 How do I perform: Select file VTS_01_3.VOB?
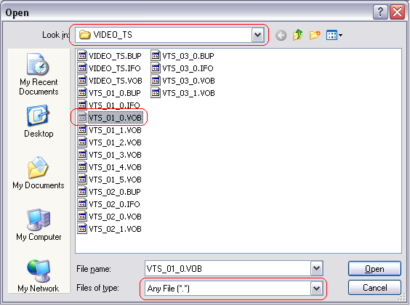tap(110, 155)
